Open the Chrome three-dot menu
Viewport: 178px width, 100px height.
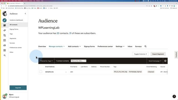click(176, 6)
